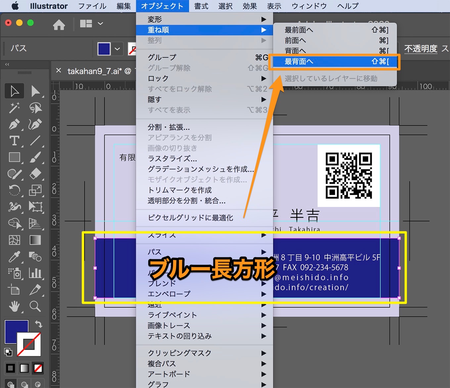Select the Perspective Grid tool
This screenshot has height=388, width=450.
pos(35,224)
